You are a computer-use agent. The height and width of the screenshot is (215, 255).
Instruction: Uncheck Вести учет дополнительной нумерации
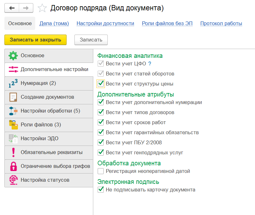[x=101, y=102]
